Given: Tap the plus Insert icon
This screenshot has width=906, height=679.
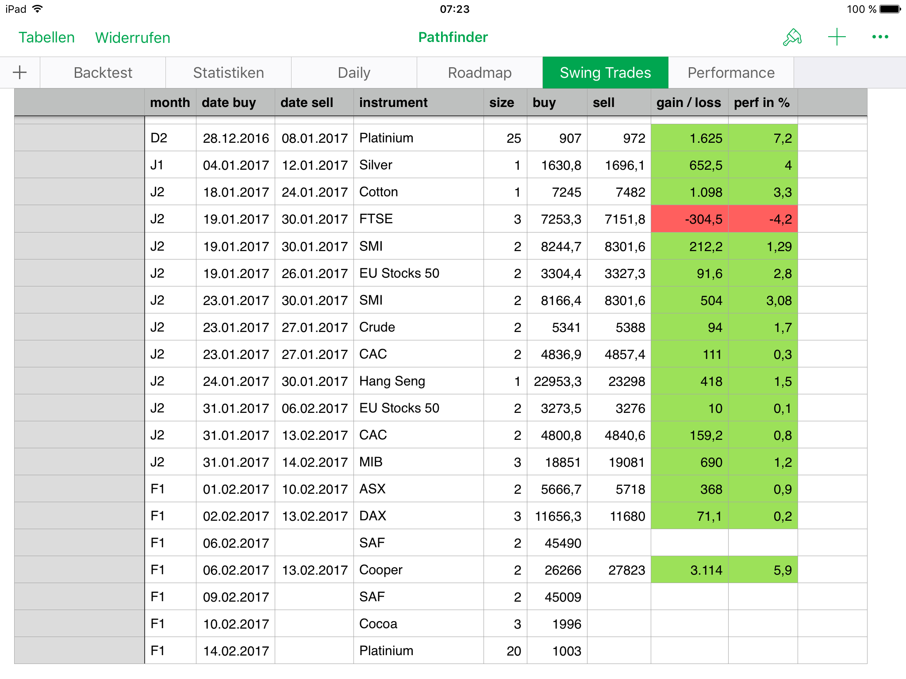Looking at the screenshot, I should [x=837, y=37].
